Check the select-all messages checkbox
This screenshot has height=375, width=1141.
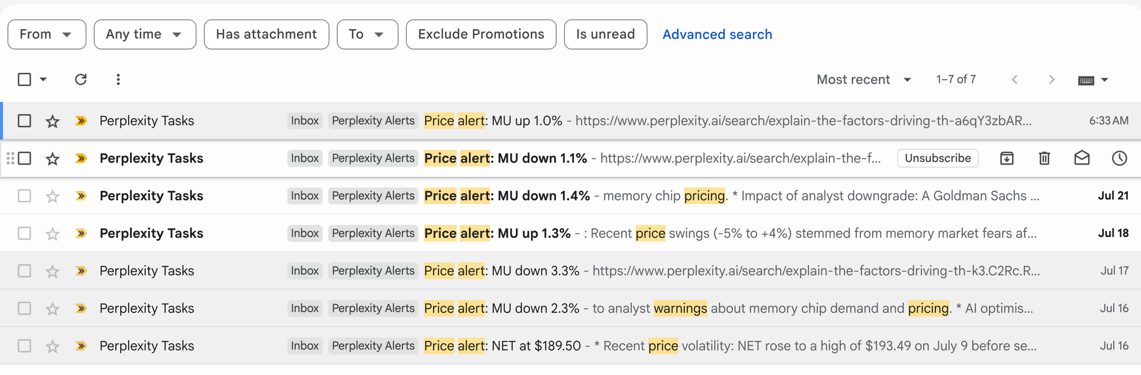25,79
